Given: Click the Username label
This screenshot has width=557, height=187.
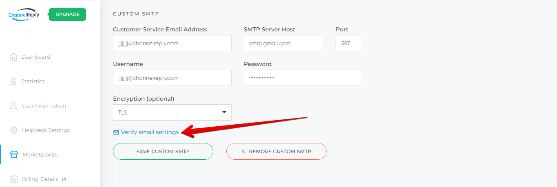Looking at the screenshot, I should tap(128, 64).
